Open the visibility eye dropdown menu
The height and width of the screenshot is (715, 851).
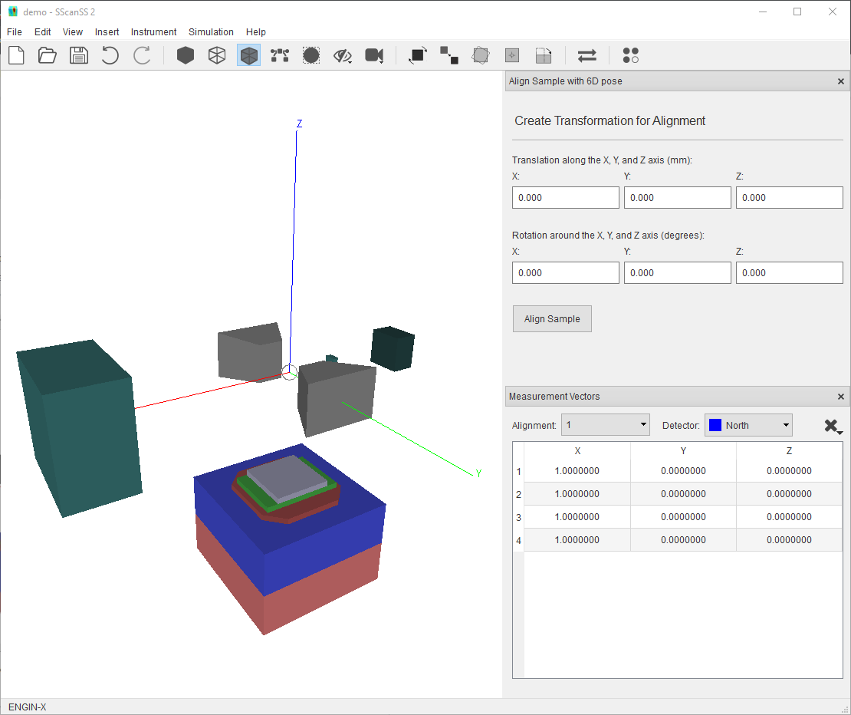tap(343, 55)
